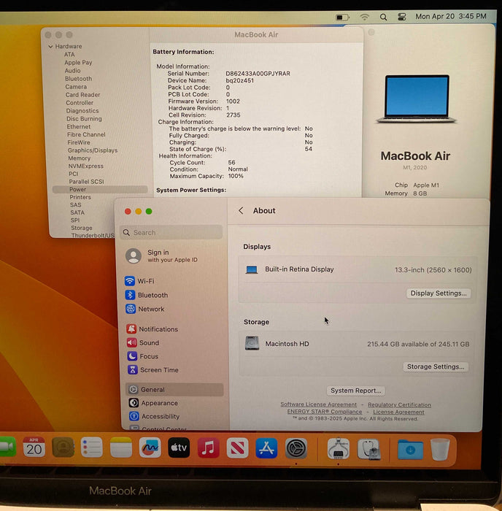Open the Trash in the Dock
Screen dimensions: 502x511
pyautogui.click(x=440, y=450)
